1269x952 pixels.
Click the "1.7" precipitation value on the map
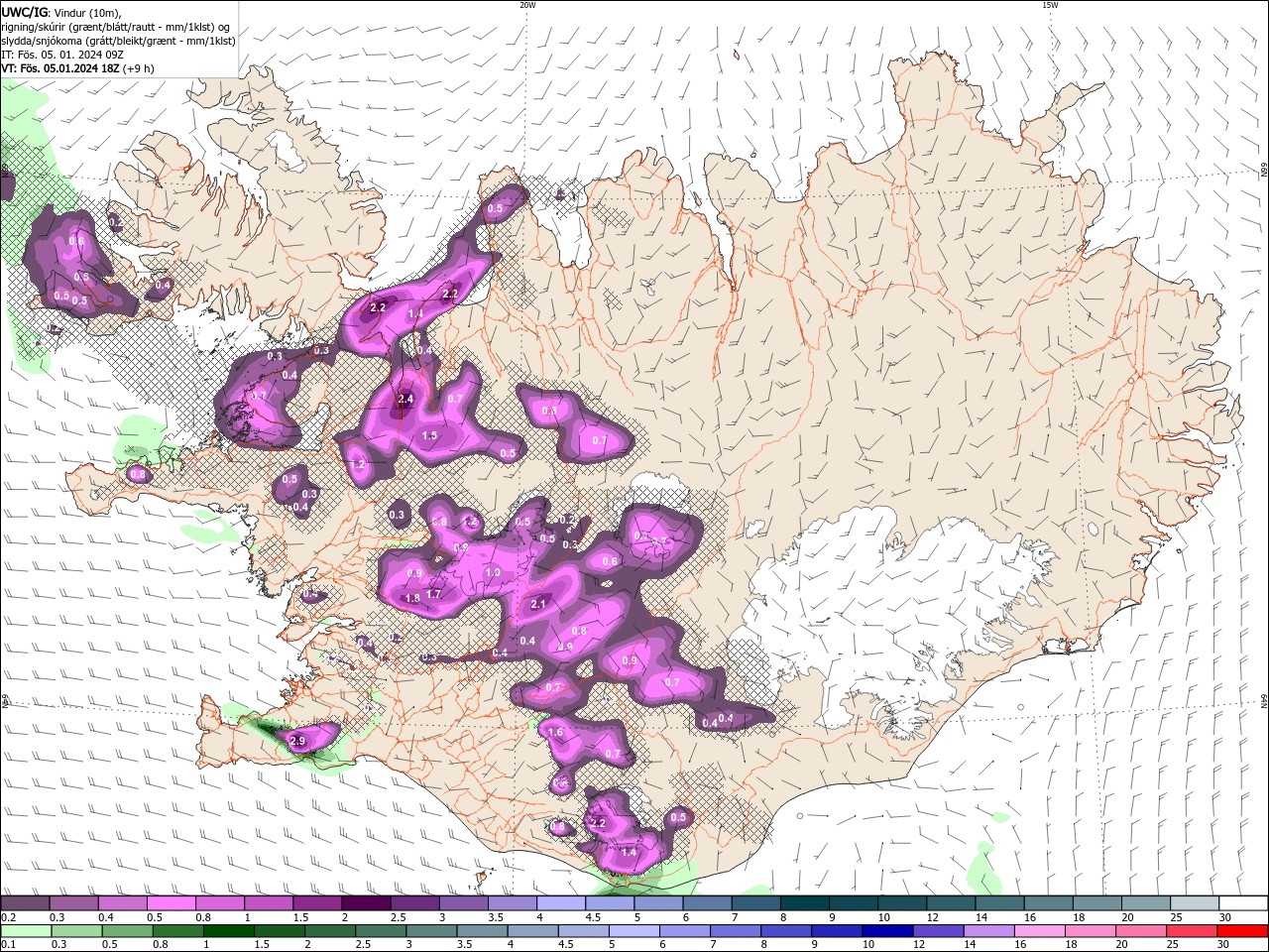click(433, 594)
